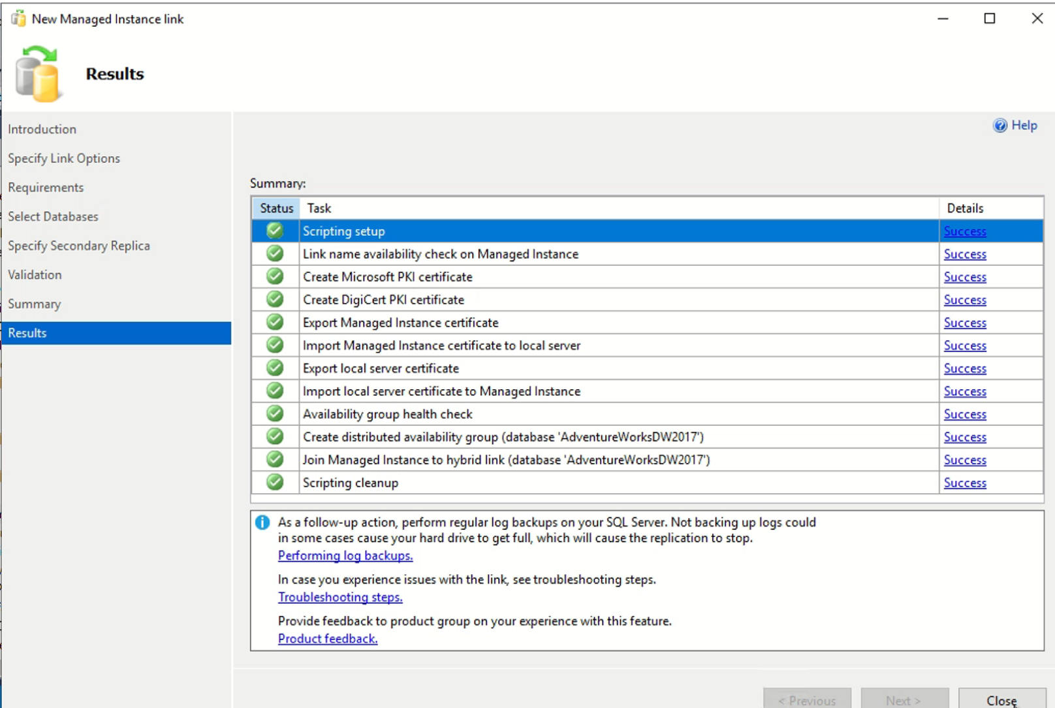Click status icon for Export local server certificate
The width and height of the screenshot is (1055, 708).
click(275, 367)
